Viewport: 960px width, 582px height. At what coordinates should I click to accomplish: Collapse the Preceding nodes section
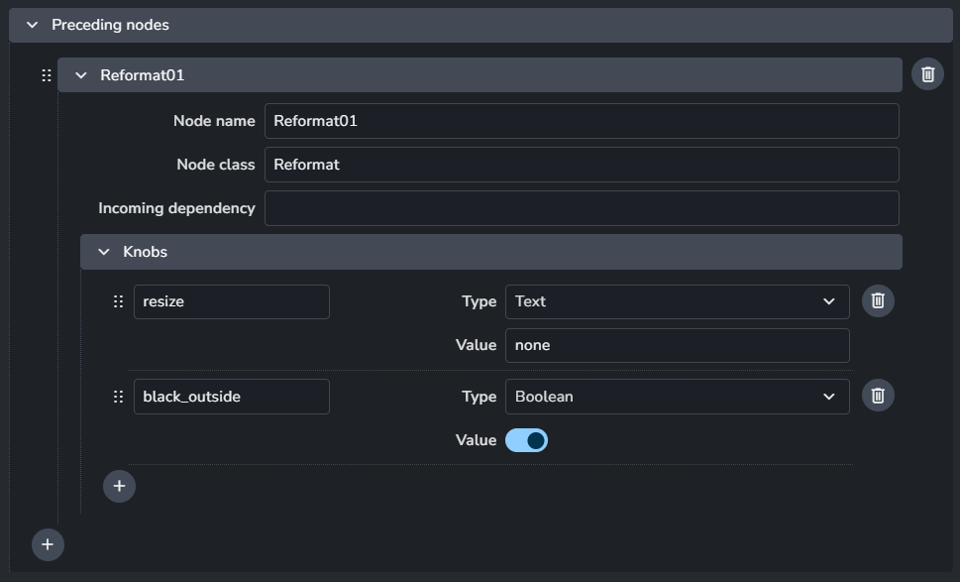pos(32,25)
